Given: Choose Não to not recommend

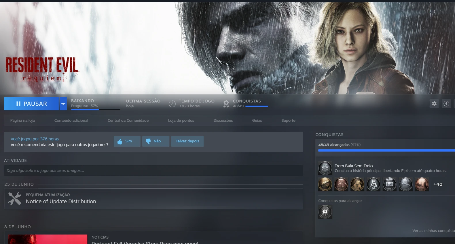Looking at the screenshot, I should (156, 141).
